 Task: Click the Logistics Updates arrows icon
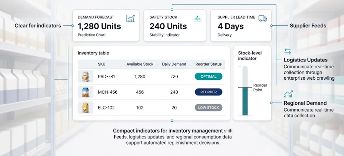[287, 51]
